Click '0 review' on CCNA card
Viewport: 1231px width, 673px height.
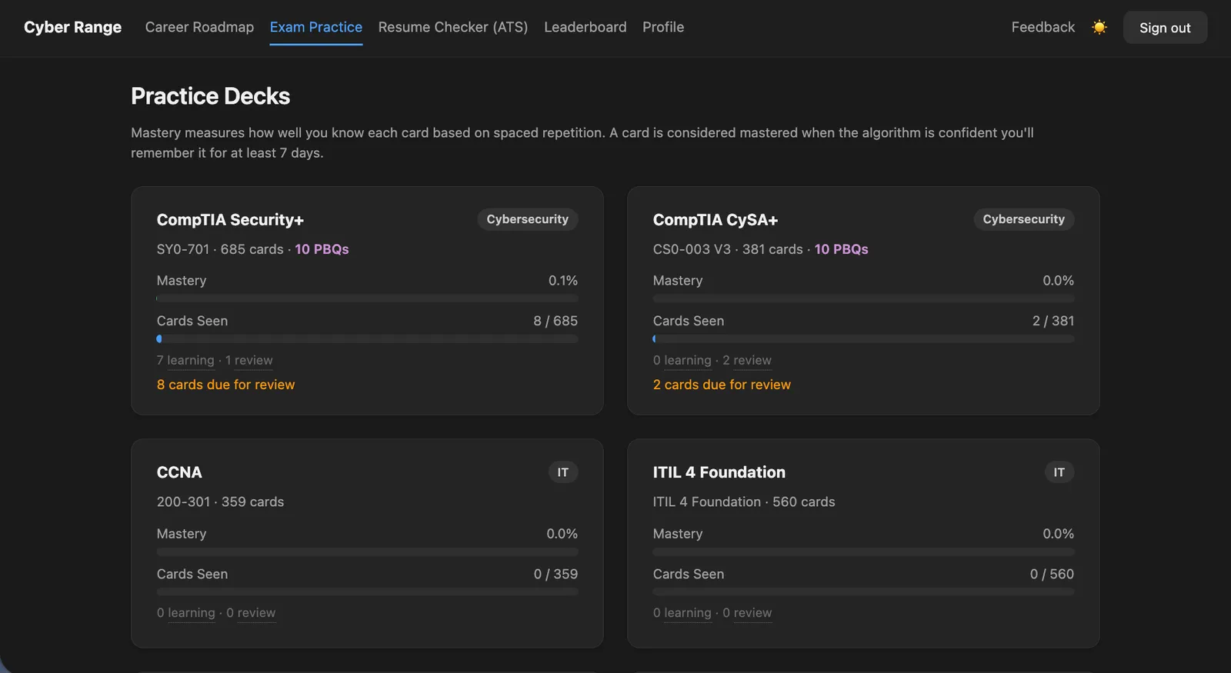pos(251,613)
